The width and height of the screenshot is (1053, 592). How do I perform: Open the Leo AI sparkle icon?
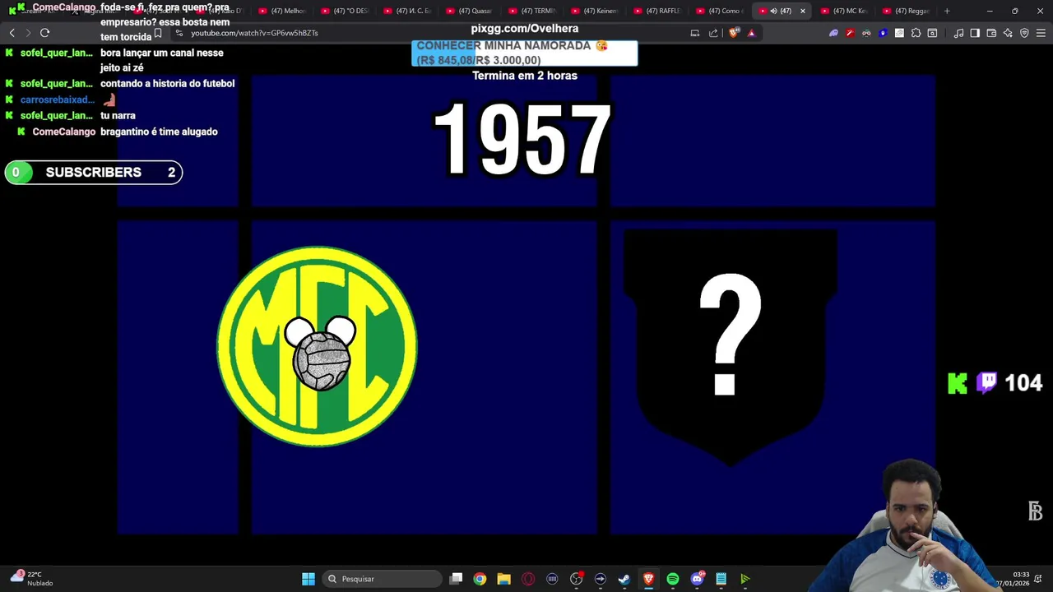click(x=1008, y=33)
